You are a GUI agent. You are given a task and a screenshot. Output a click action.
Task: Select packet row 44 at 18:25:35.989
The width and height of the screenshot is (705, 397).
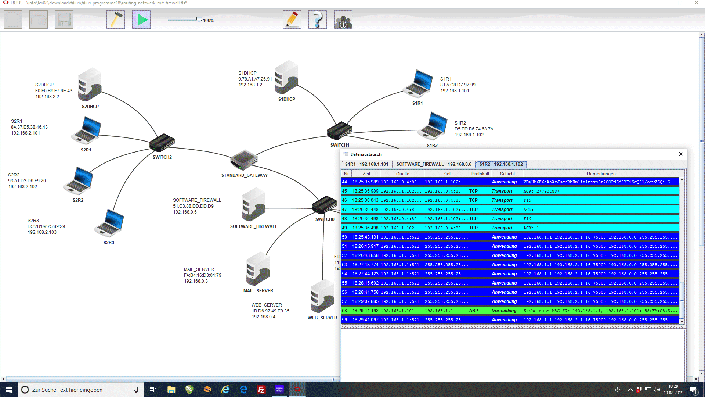click(x=510, y=182)
